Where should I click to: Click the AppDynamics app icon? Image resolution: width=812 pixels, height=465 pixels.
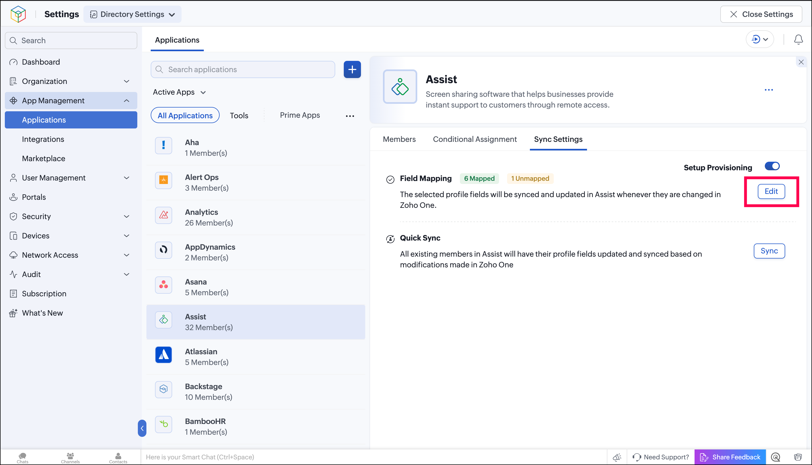click(164, 250)
